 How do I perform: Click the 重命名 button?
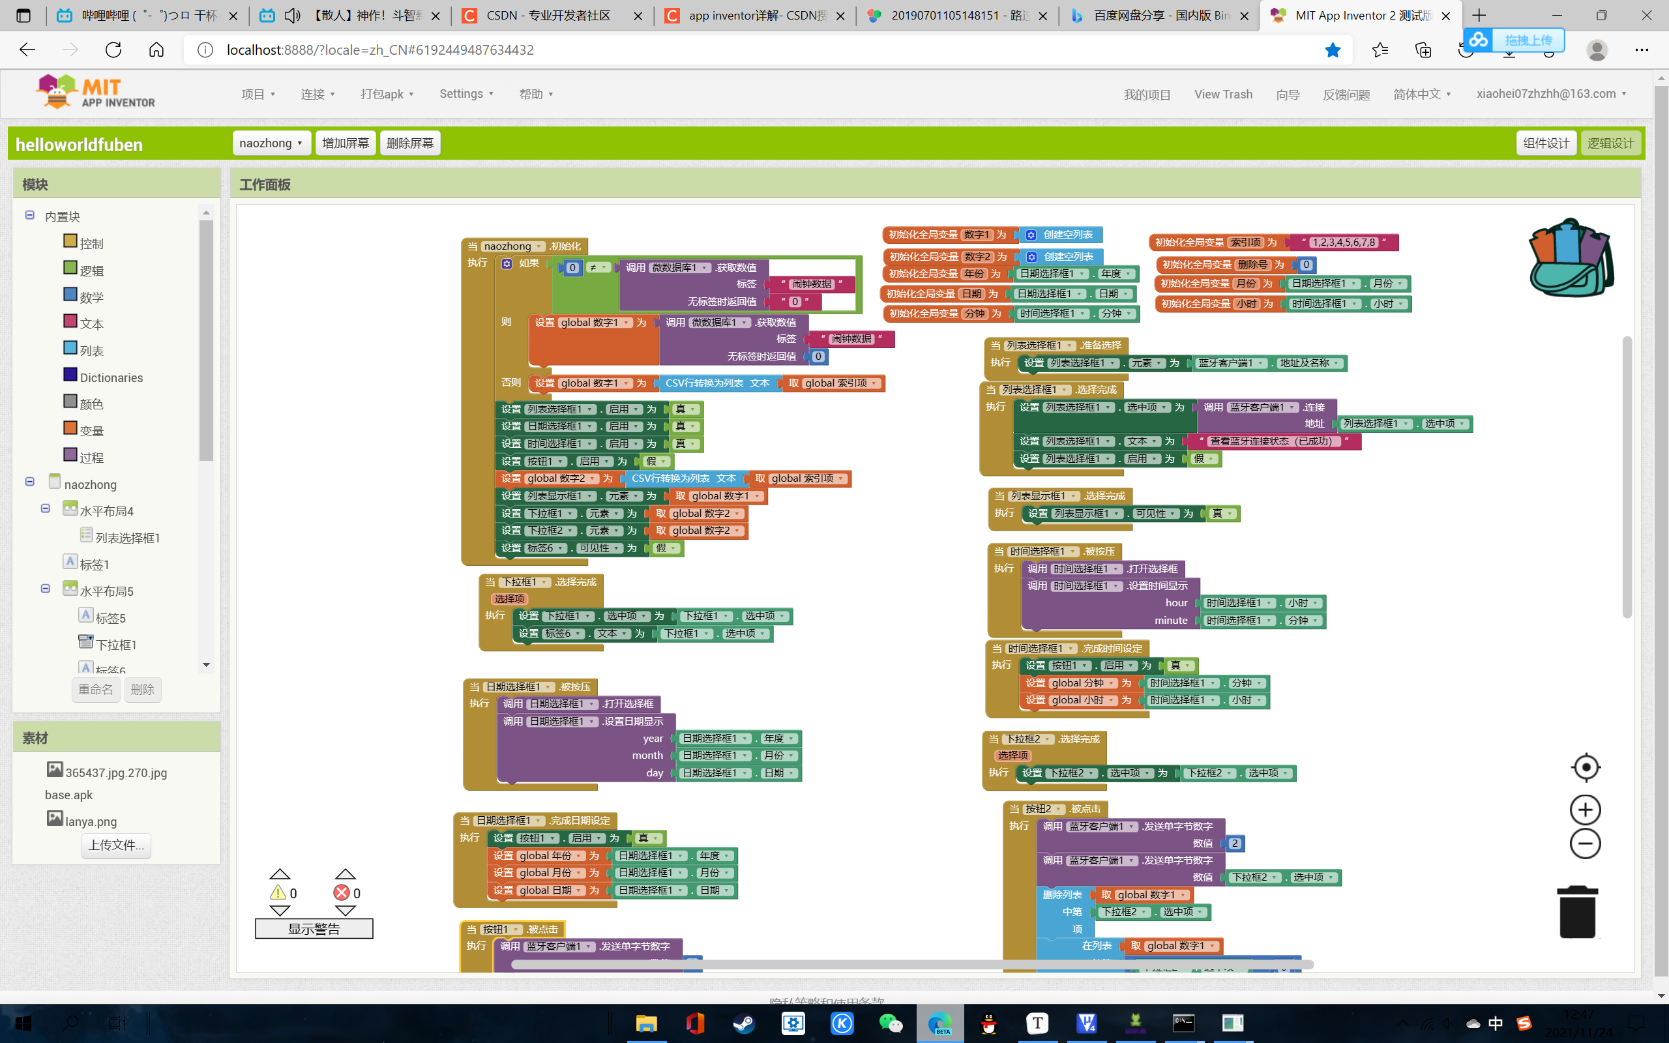click(96, 689)
